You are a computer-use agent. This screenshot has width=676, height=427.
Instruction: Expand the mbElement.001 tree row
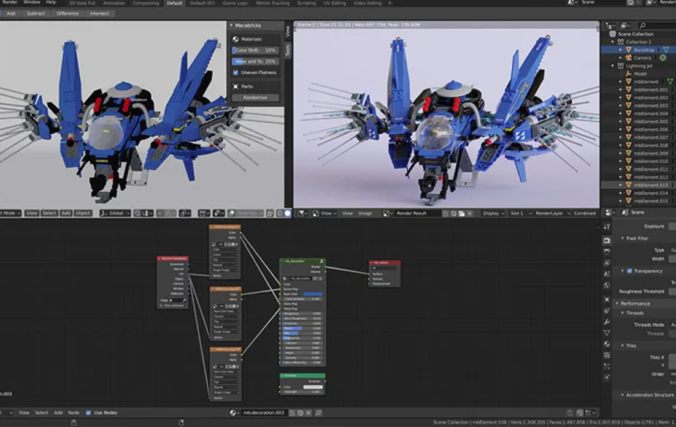point(621,89)
